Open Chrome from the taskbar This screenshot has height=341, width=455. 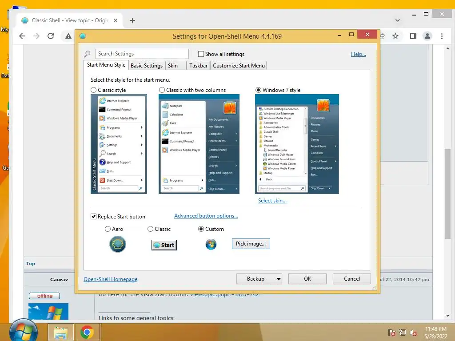(x=87, y=332)
